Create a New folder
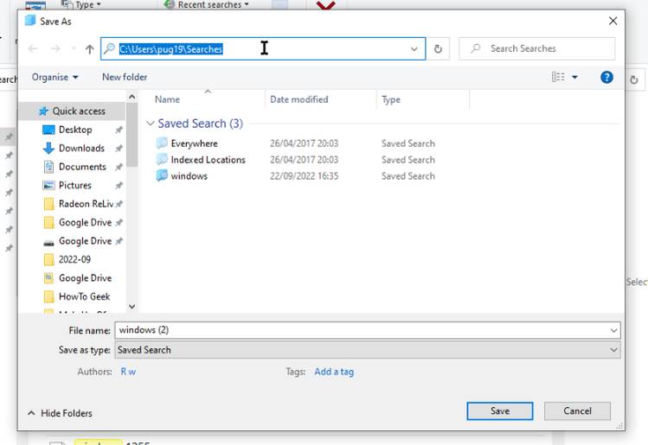 coord(125,77)
